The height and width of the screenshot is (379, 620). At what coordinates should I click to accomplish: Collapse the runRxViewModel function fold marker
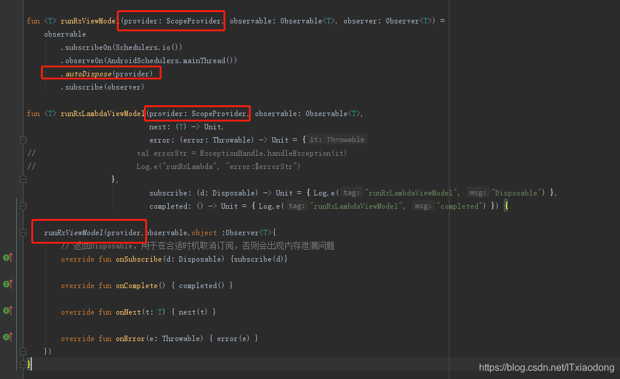pyautogui.click(x=23, y=20)
